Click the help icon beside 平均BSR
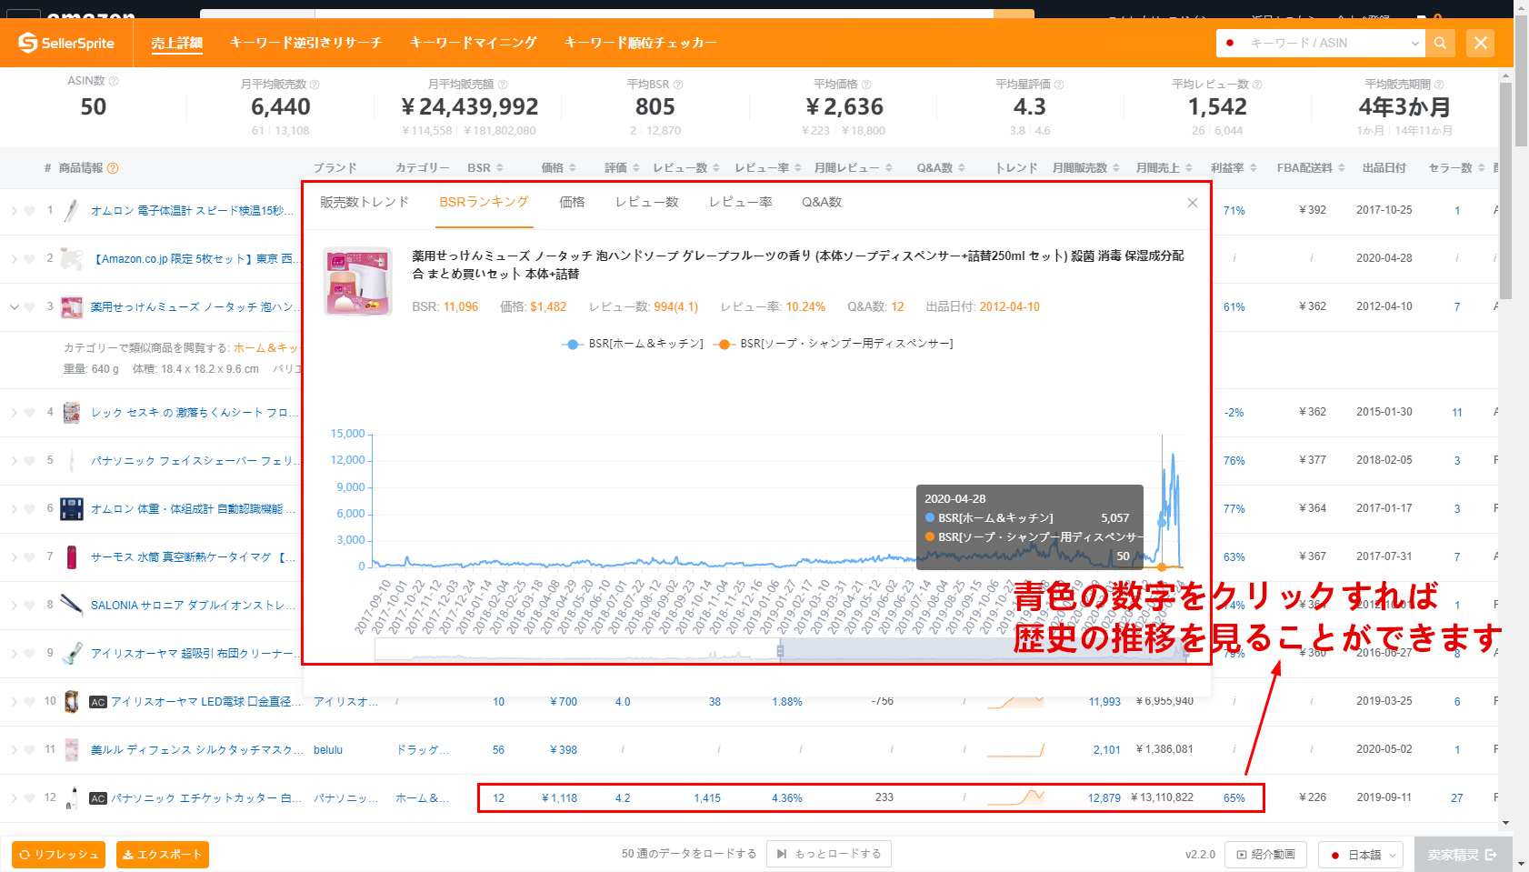This screenshot has width=1529, height=872. (x=678, y=85)
